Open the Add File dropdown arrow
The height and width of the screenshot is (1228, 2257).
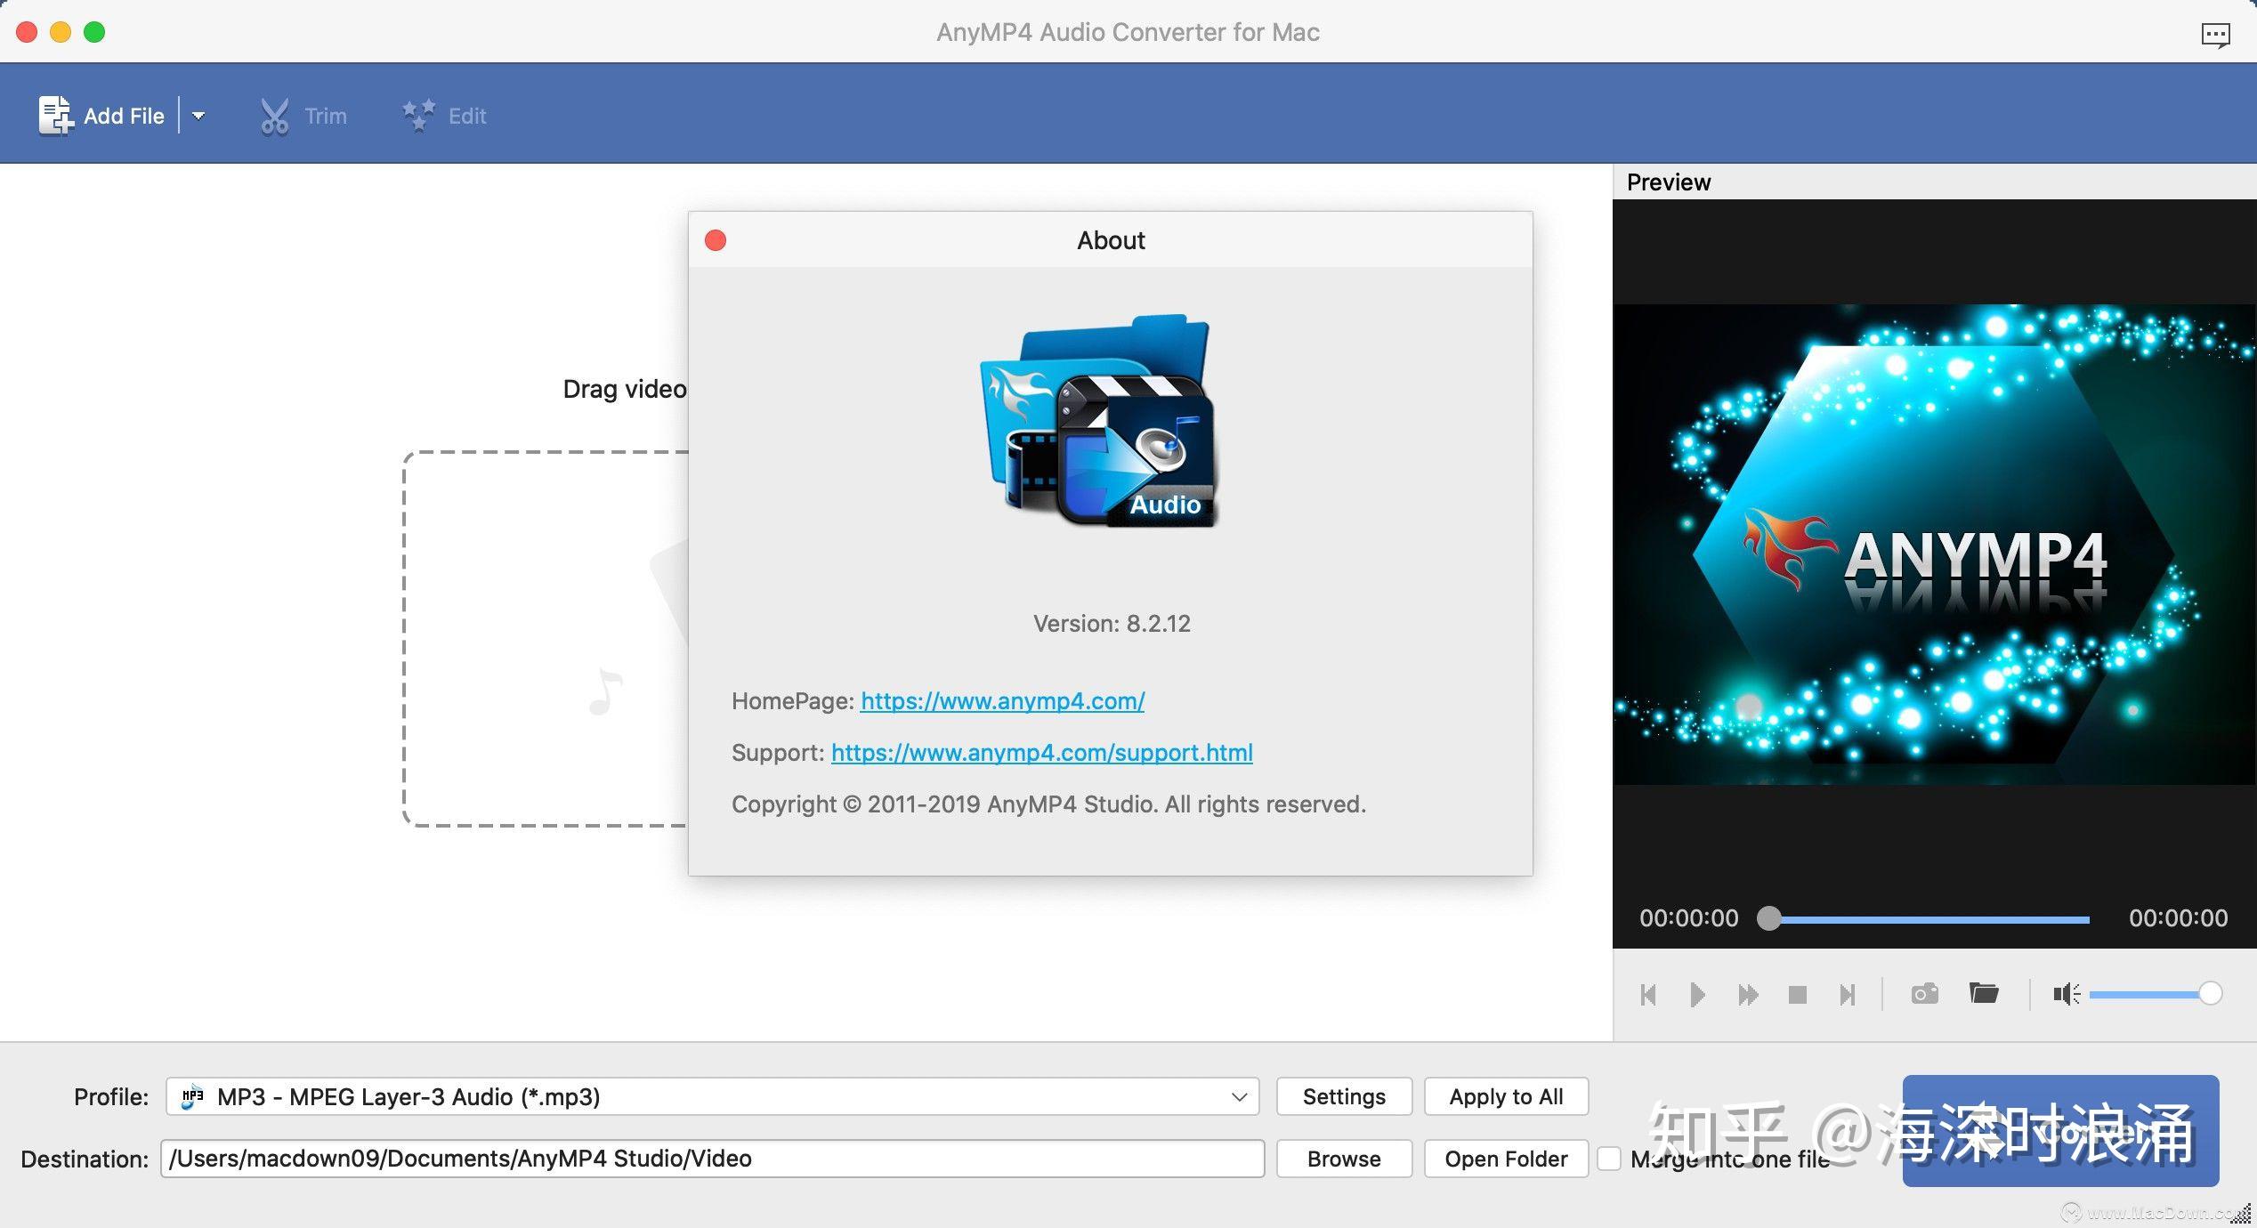[x=198, y=116]
